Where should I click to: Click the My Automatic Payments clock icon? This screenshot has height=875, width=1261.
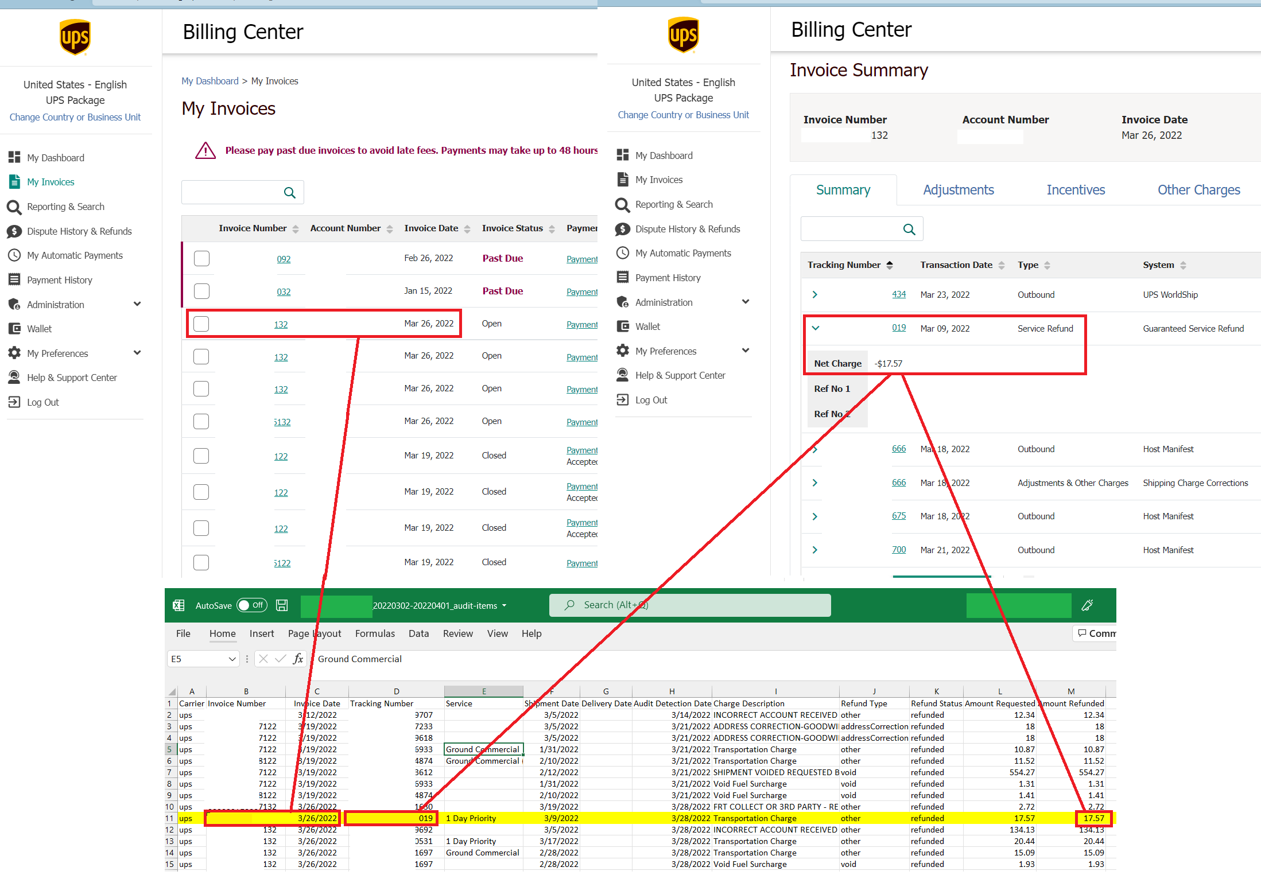point(14,255)
